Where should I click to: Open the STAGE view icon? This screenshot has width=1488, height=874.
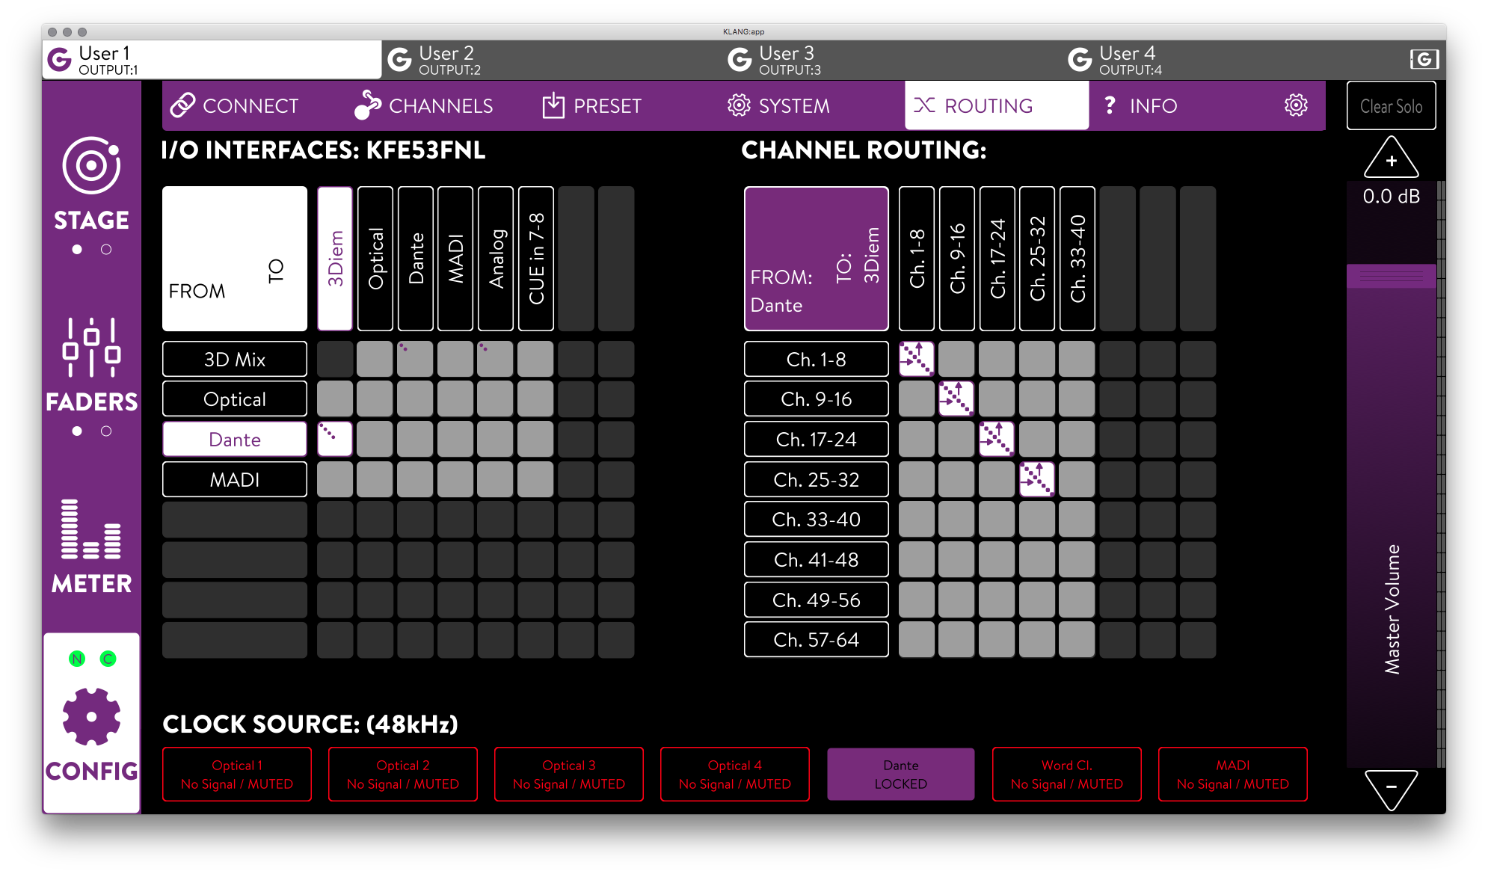tap(91, 166)
